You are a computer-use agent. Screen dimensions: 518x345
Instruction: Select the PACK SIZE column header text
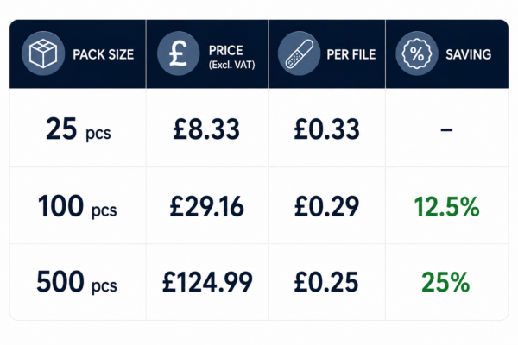pos(103,54)
